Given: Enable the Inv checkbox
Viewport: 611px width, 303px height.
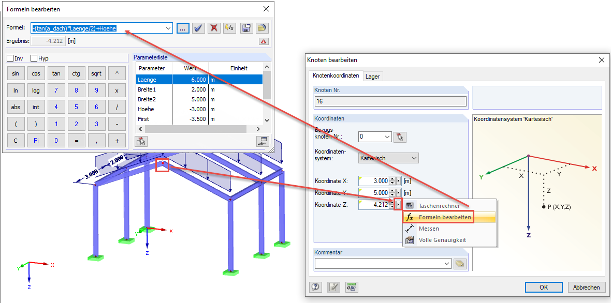Looking at the screenshot, I should 10,58.
